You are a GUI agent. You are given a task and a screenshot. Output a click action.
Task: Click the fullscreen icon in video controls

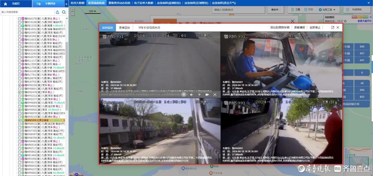coord(215,94)
